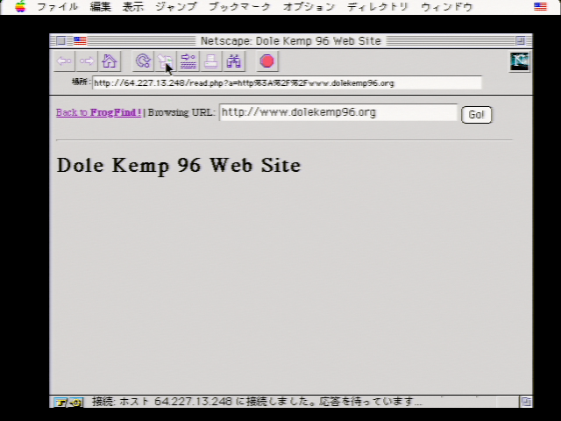Click the Netscape N logo
This screenshot has width=561, height=421.
tap(519, 61)
